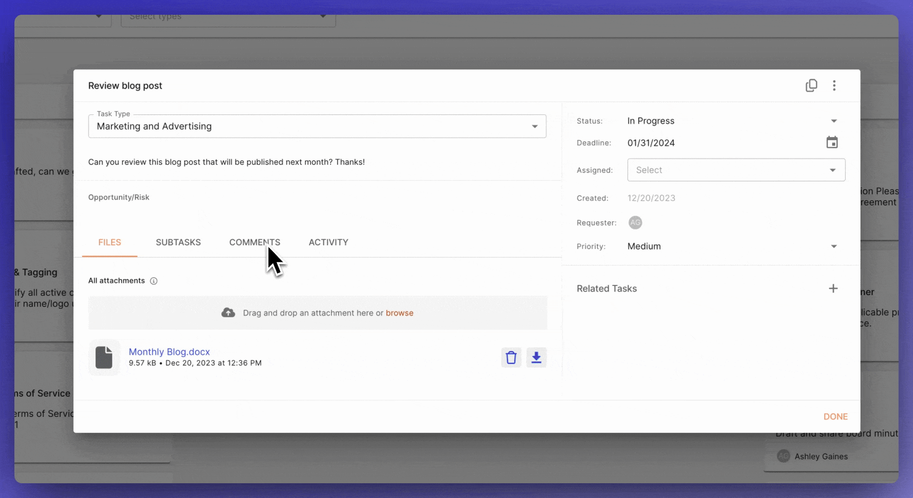Click the Related Tasks heading
Viewport: 913px width, 498px height.
[606, 289]
